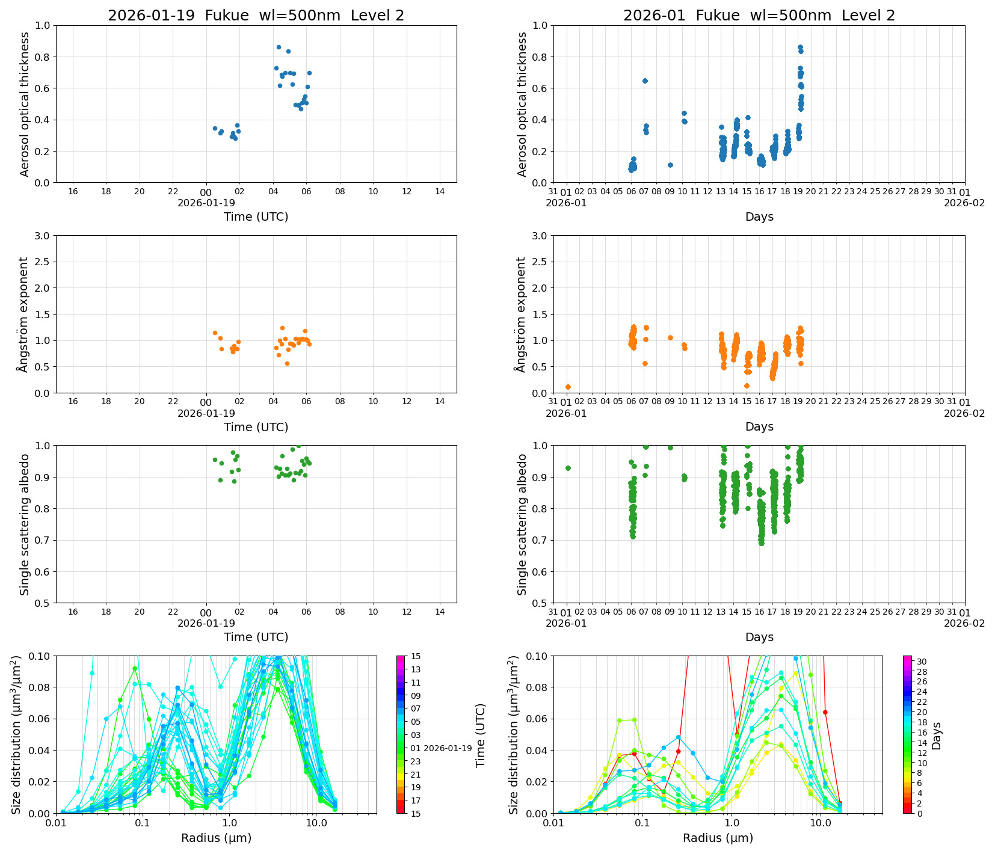This screenshot has height=854, width=995.
Task: Click "01 2026-01-19" tick on Time colorbar
Action: [x=441, y=748]
